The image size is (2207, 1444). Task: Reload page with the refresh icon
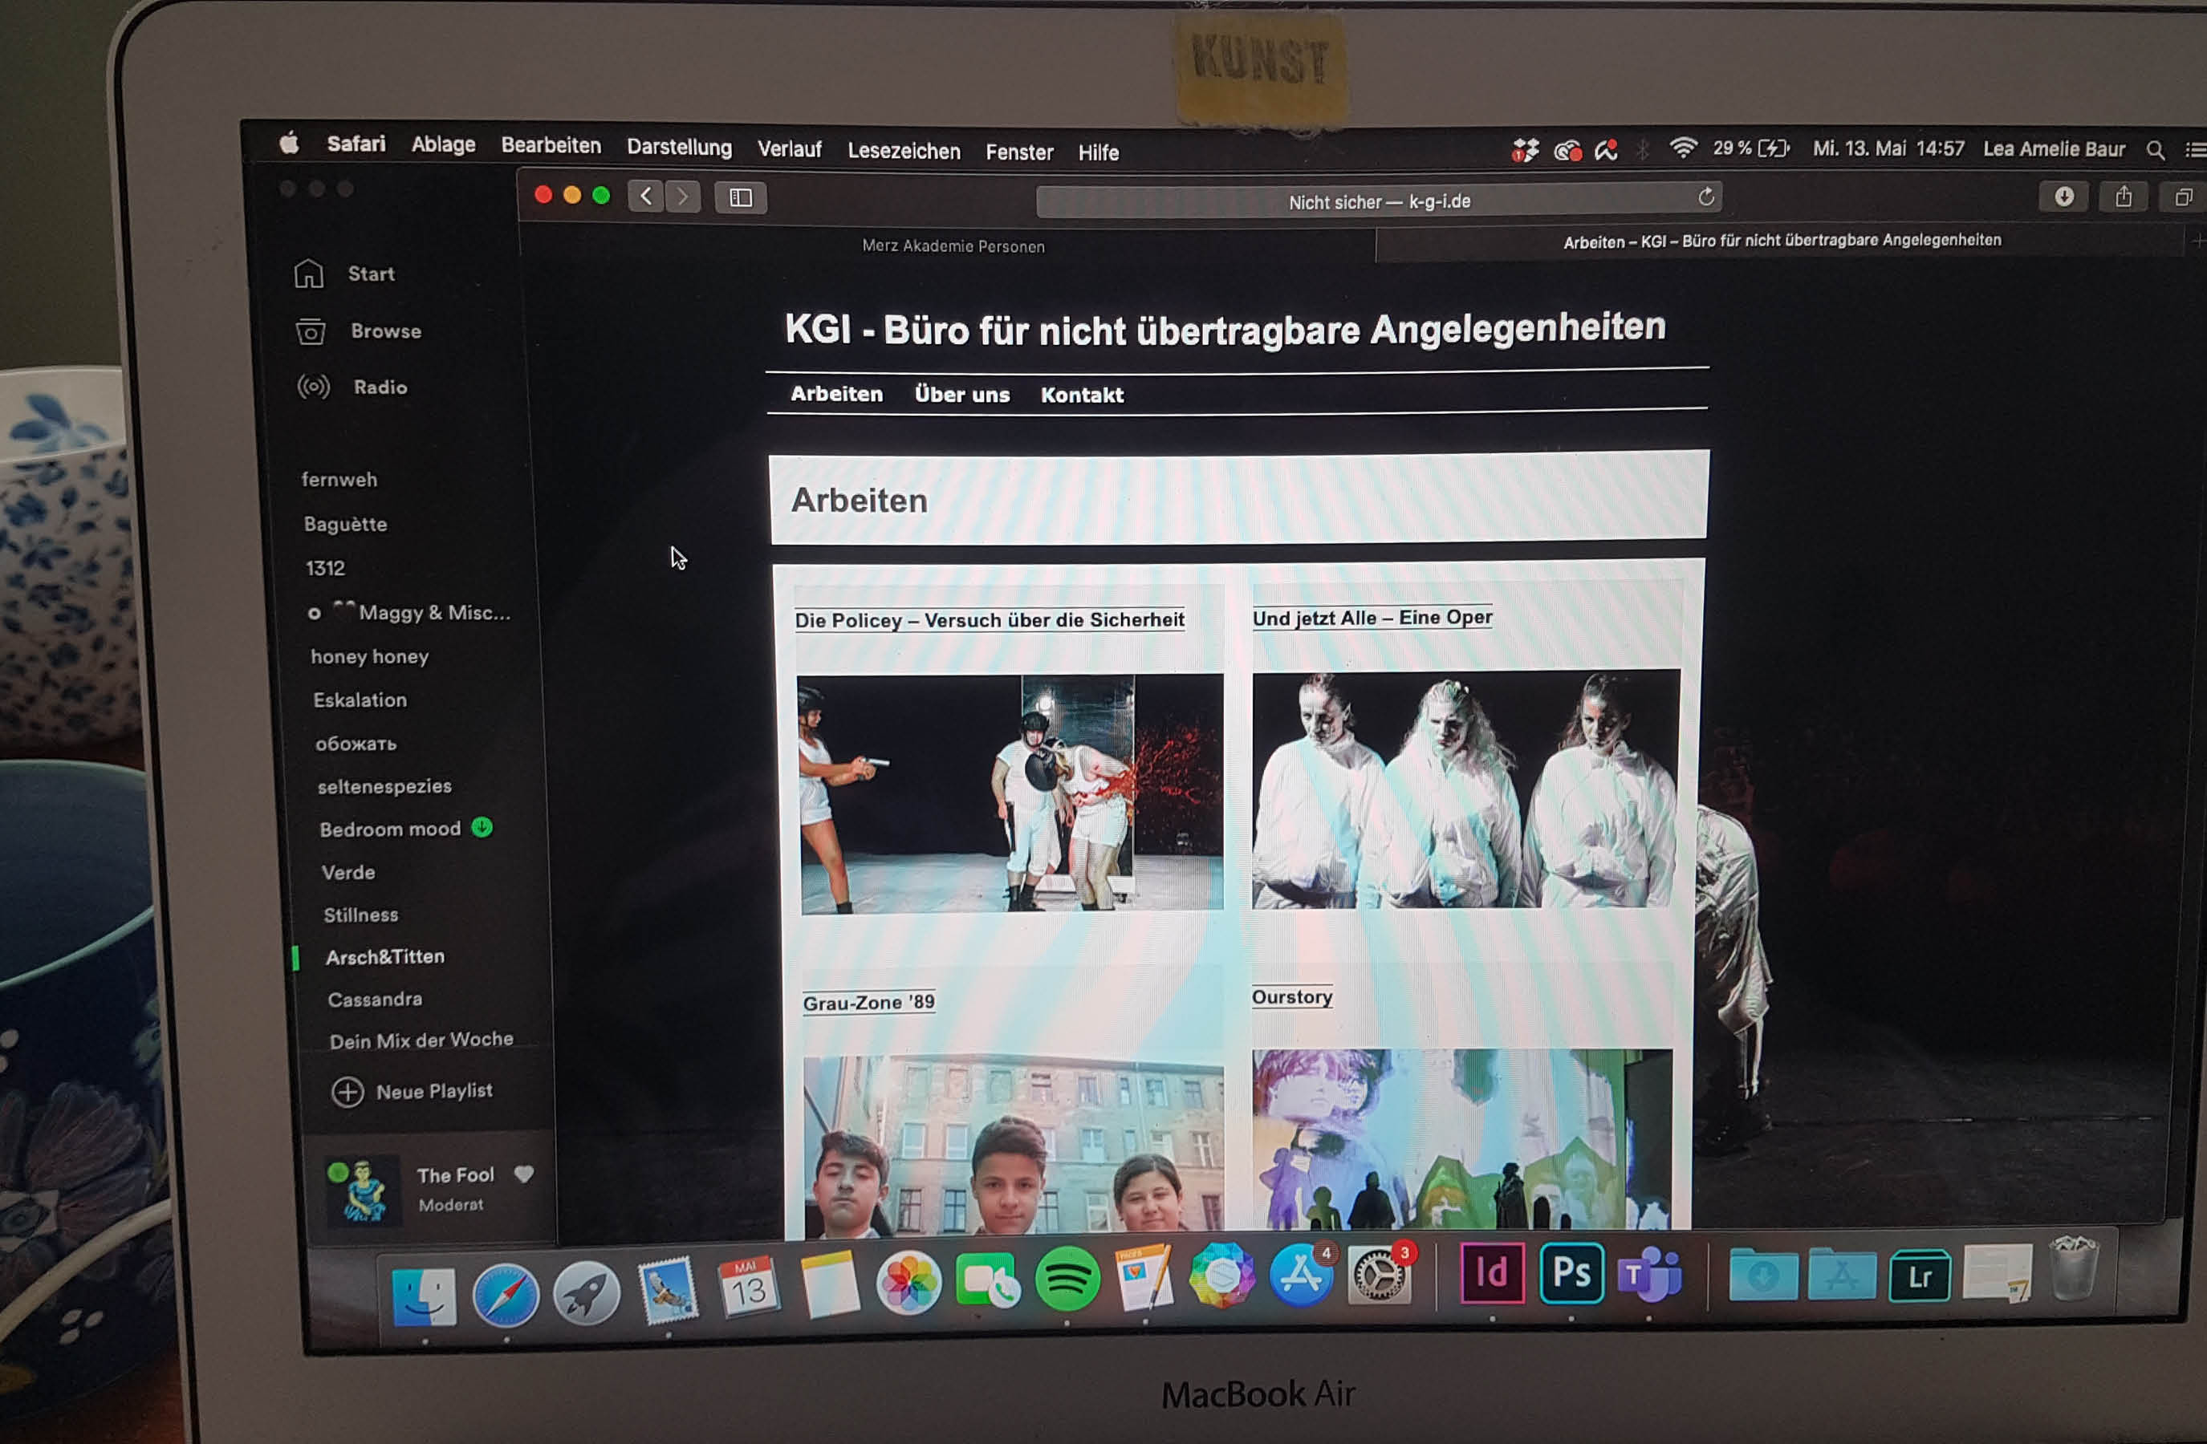point(1705,197)
